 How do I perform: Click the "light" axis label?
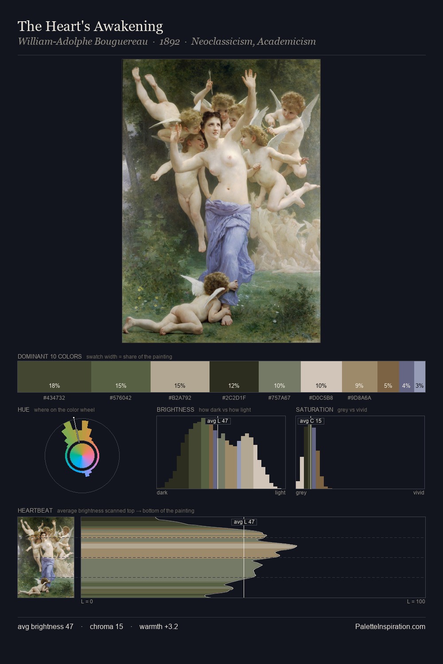click(280, 493)
